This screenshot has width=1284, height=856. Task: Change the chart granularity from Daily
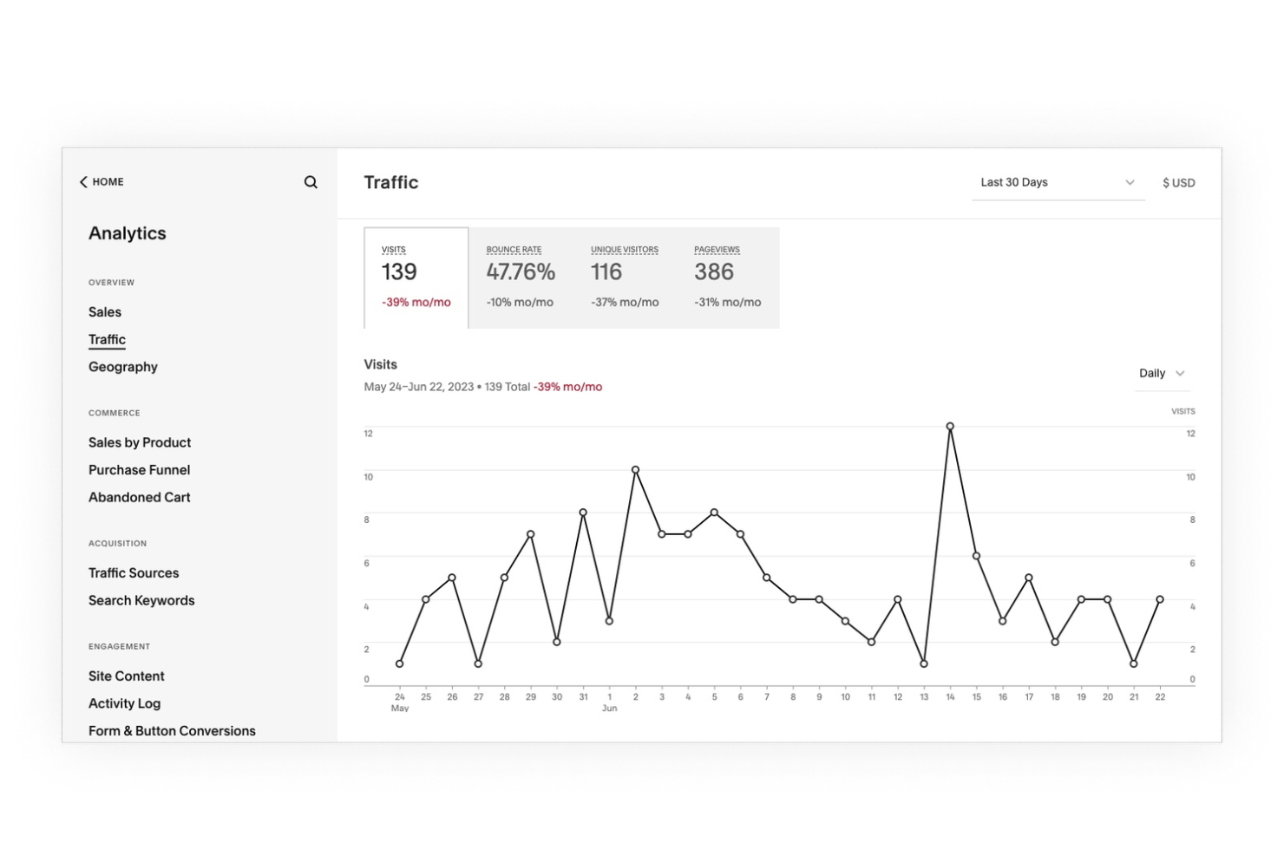pyautogui.click(x=1161, y=373)
